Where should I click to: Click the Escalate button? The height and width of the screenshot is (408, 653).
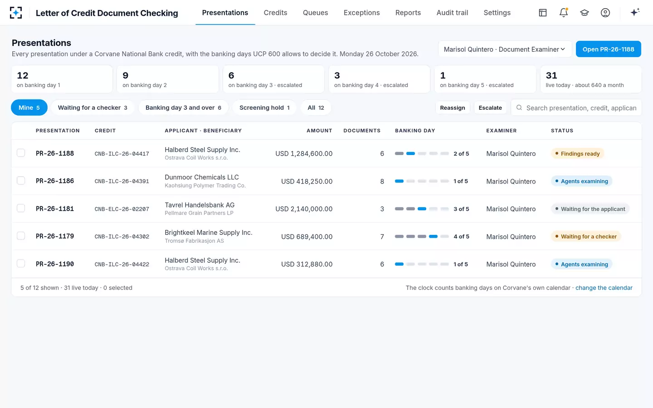[490, 108]
